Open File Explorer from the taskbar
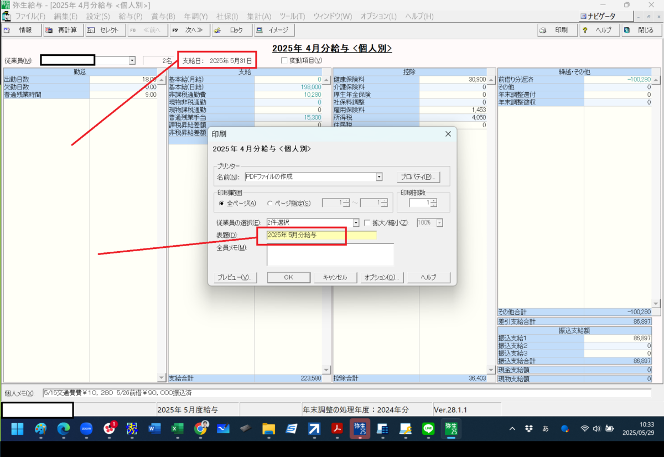 268,428
